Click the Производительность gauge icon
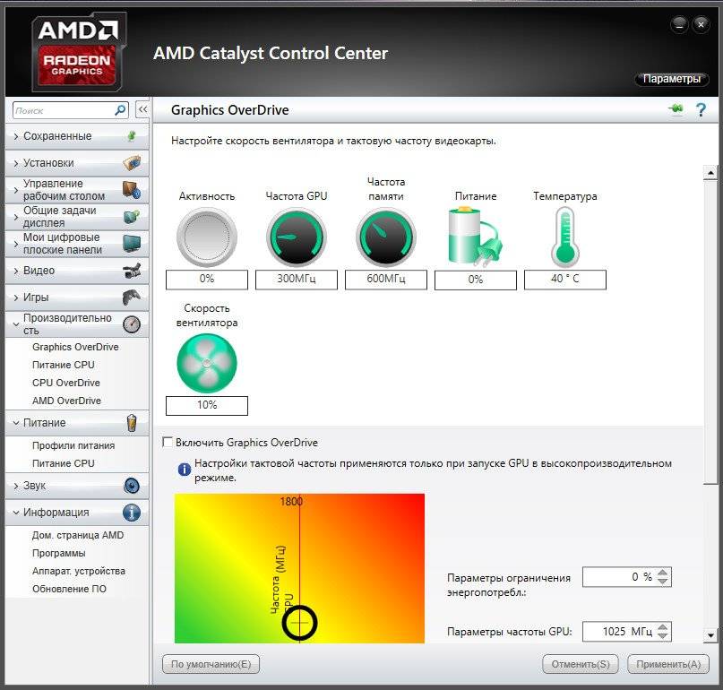This screenshot has width=723, height=690. 132,324
